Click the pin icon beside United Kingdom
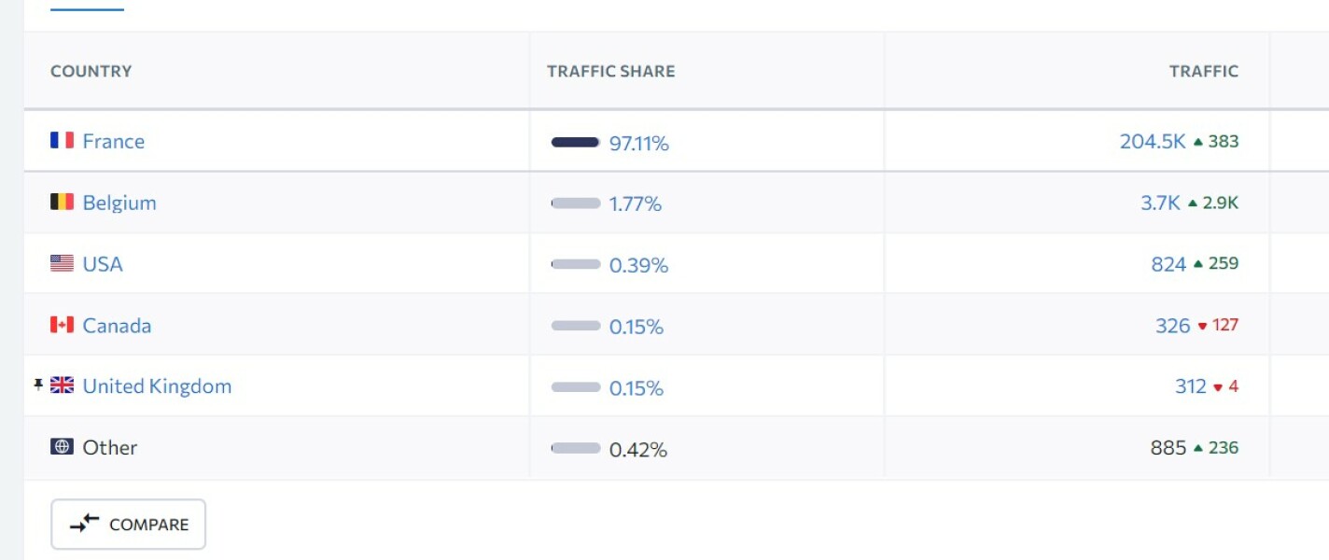Image resolution: width=1329 pixels, height=560 pixels. tap(38, 385)
